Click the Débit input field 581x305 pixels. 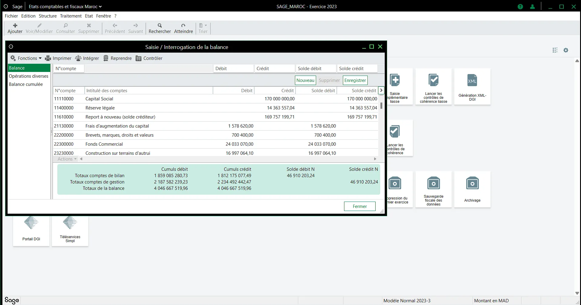[x=233, y=69]
